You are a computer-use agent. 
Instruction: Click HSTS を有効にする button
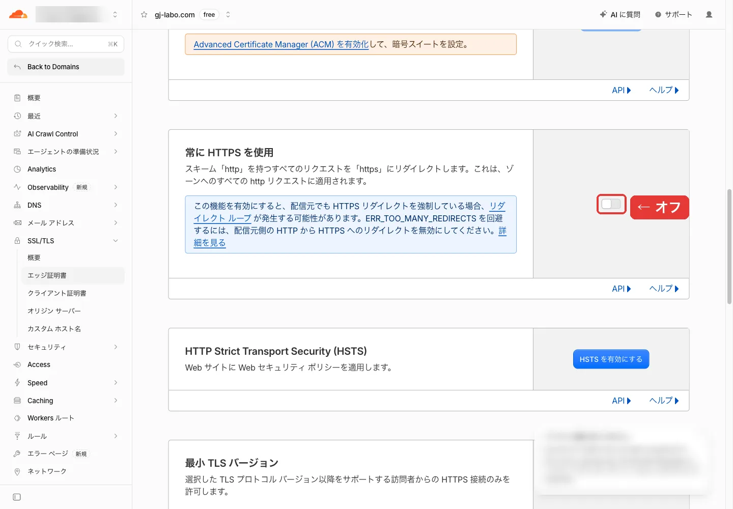pyautogui.click(x=611, y=359)
